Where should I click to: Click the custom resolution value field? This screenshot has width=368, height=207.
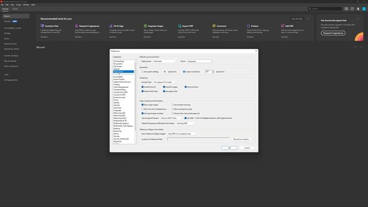208,71
